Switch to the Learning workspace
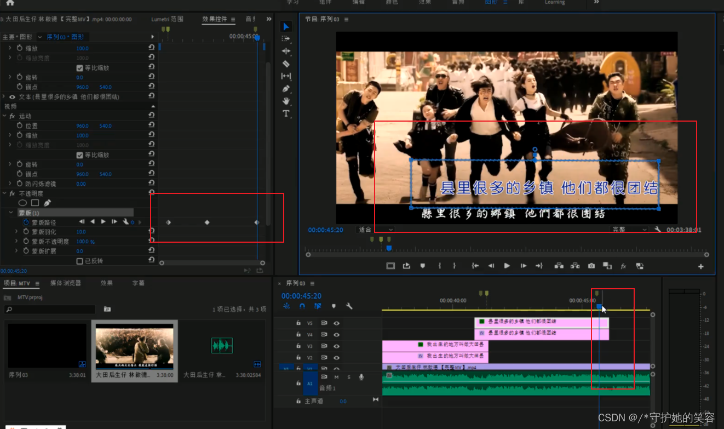Viewport: 724px width, 429px height. tap(554, 2)
